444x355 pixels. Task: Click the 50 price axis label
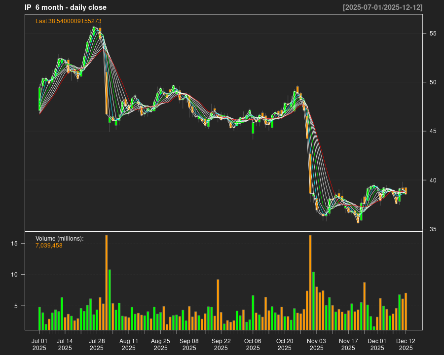(433, 82)
